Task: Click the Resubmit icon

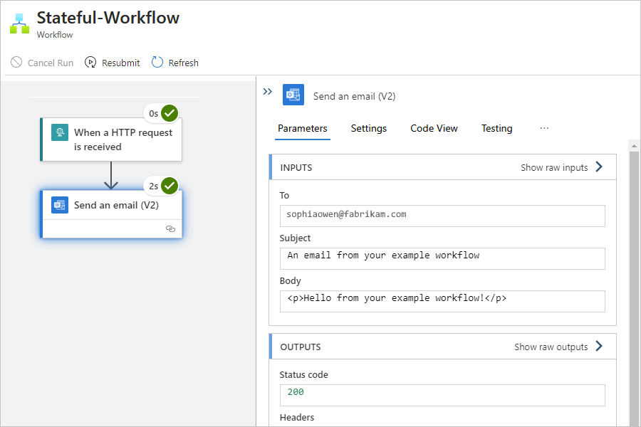Action: pyautogui.click(x=90, y=63)
